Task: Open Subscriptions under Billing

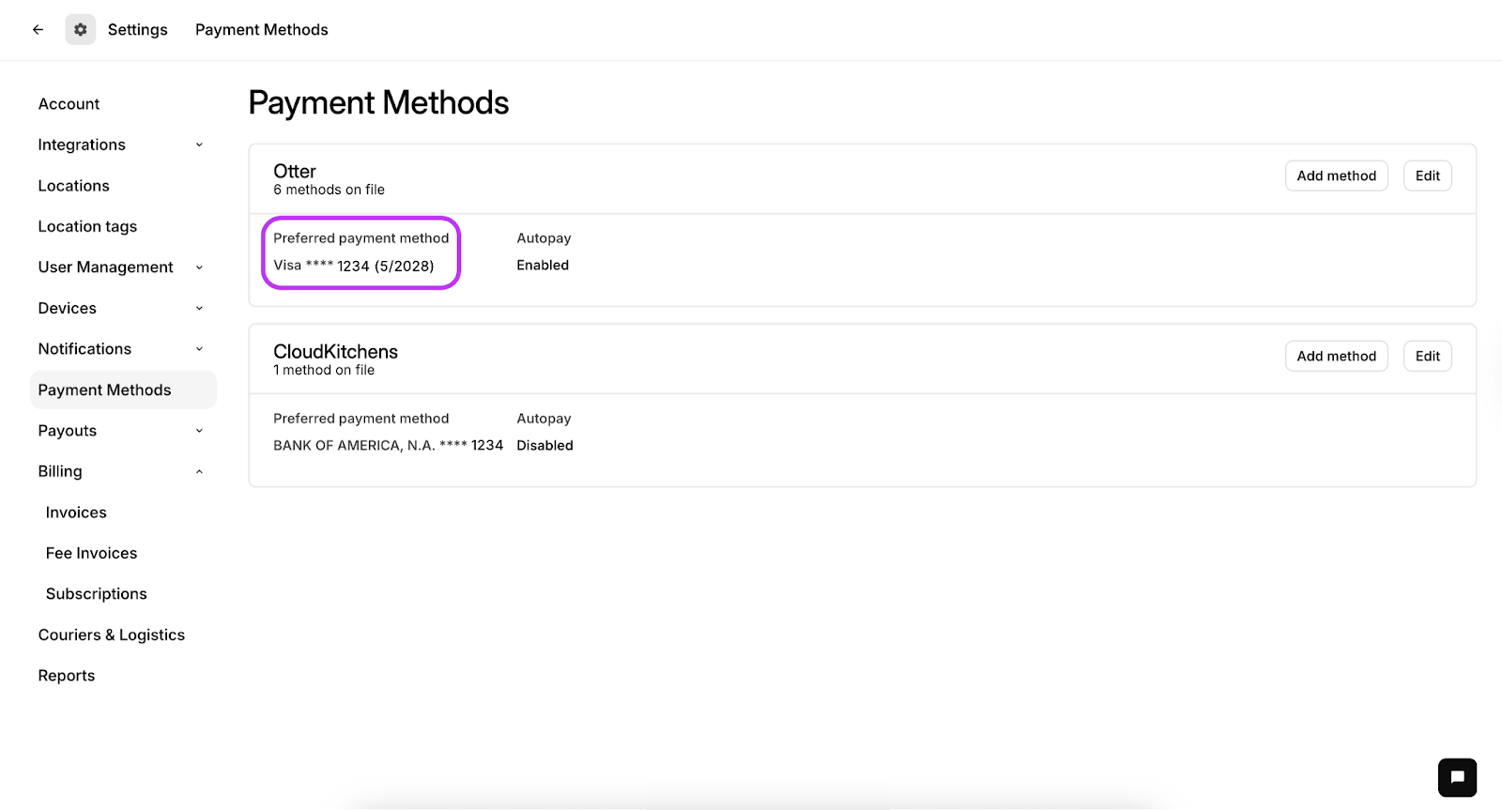Action: (x=97, y=594)
